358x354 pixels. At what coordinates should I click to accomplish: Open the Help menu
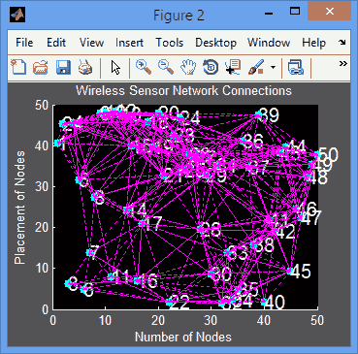(313, 43)
